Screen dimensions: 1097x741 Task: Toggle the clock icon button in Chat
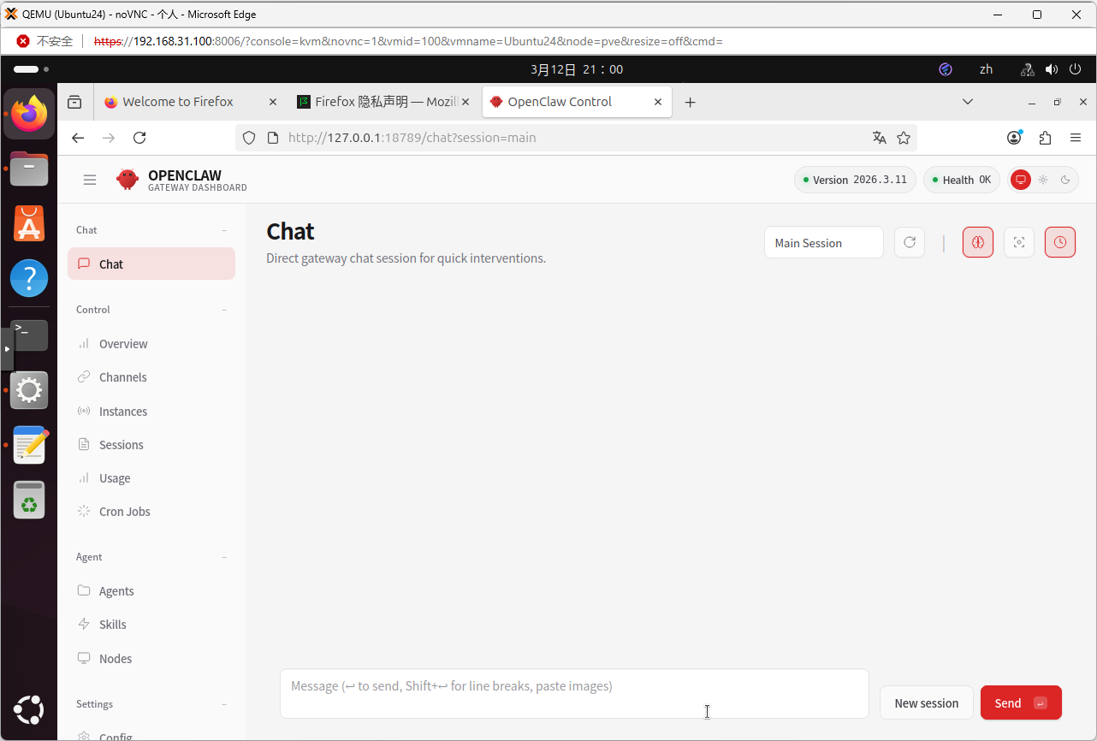(1059, 242)
